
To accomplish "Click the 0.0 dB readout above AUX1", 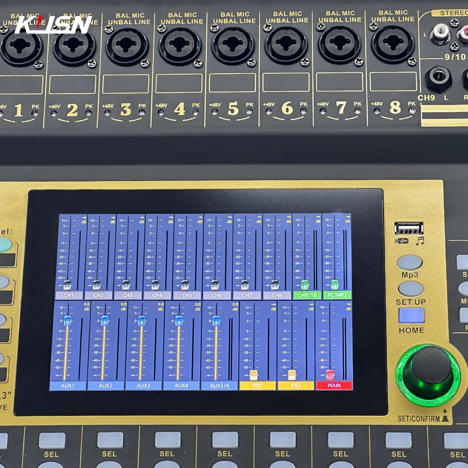I will 87,304.
